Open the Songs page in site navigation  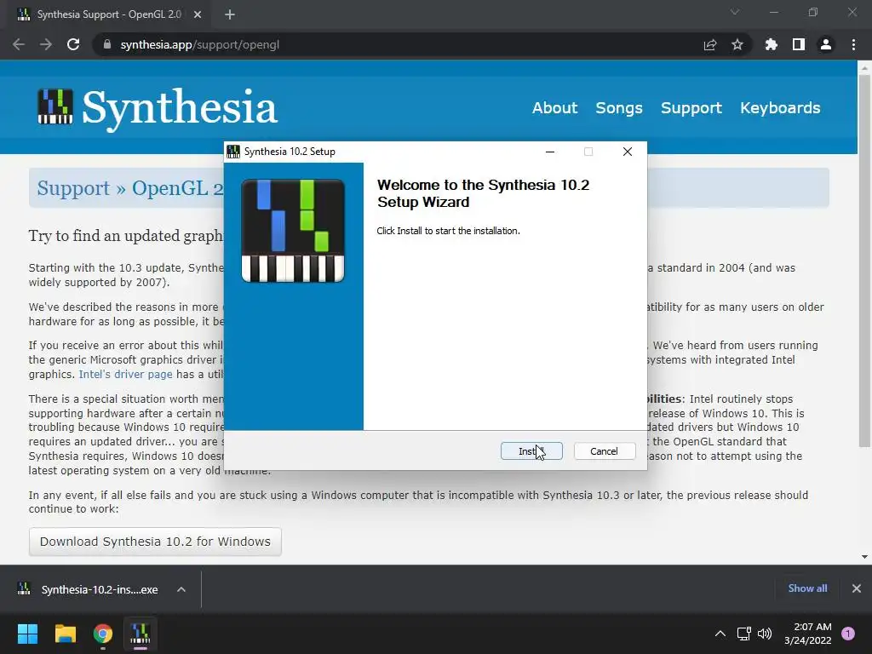619,108
